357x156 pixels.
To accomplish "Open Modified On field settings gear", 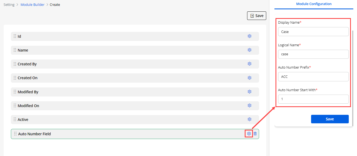I will click(250, 106).
